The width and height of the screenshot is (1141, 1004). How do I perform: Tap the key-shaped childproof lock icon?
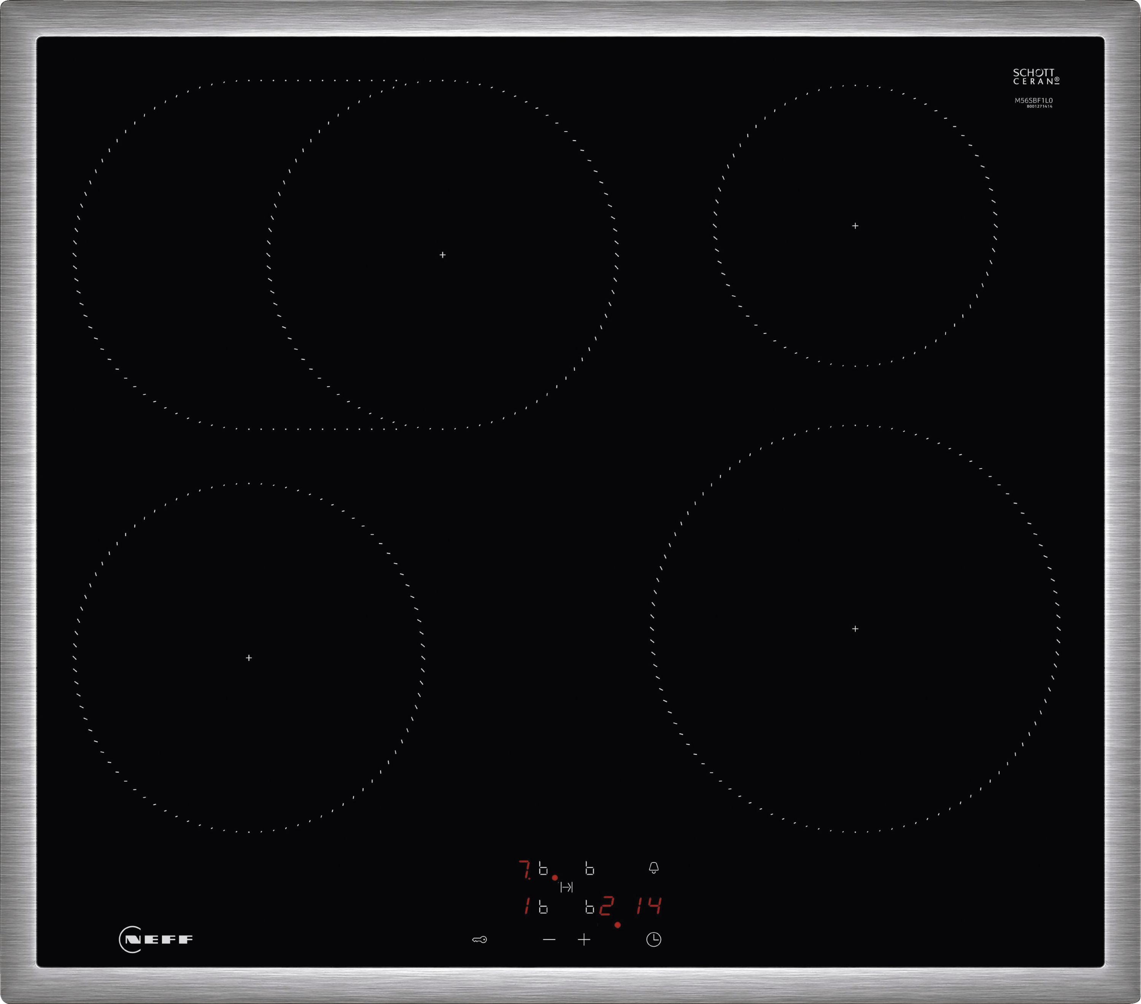479,940
